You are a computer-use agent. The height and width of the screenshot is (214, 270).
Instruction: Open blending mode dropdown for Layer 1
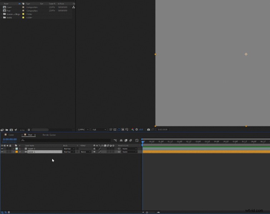[x=69, y=152]
